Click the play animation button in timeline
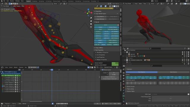 pos(63,104)
